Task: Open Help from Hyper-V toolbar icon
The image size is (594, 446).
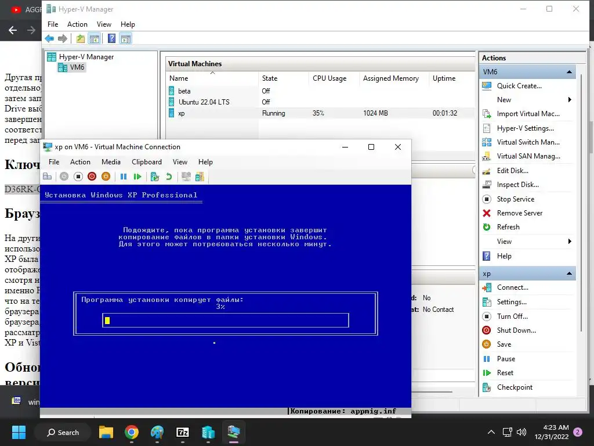Action: [111, 38]
